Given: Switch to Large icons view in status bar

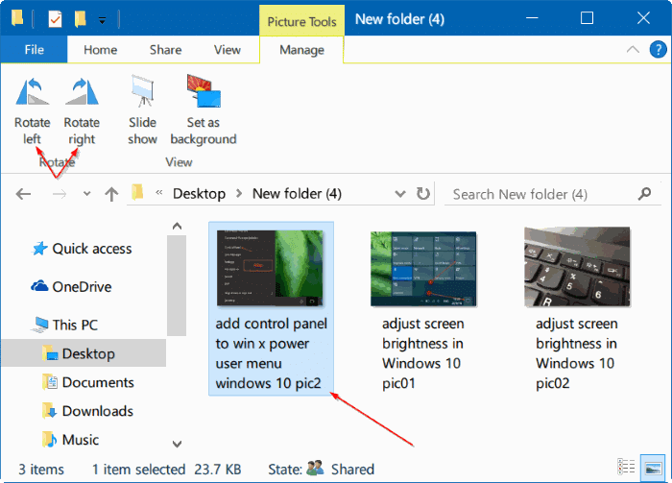Looking at the screenshot, I should (653, 468).
